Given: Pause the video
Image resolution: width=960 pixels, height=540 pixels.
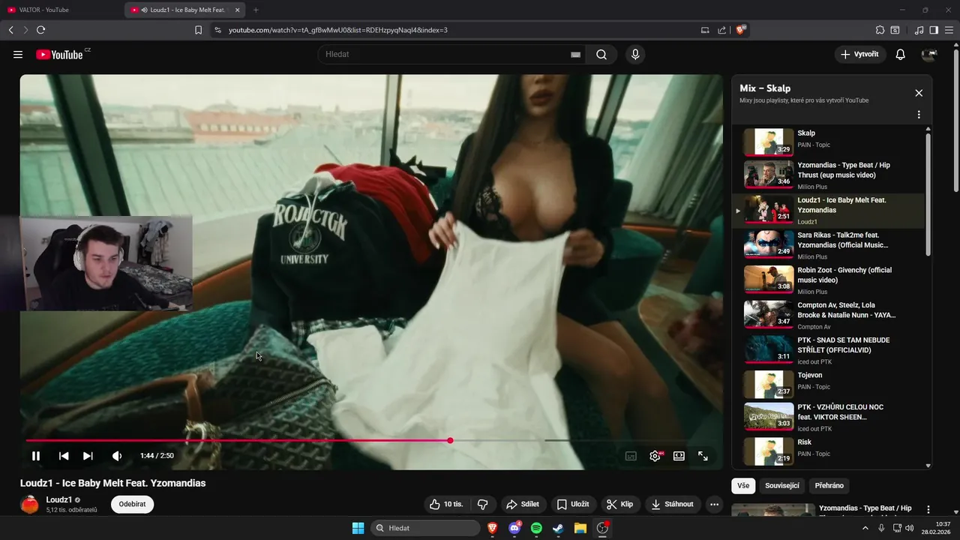Looking at the screenshot, I should point(36,456).
